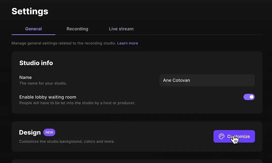
Task: Disable the "Enable lobby waiting room" toggle
Action: 249,97
